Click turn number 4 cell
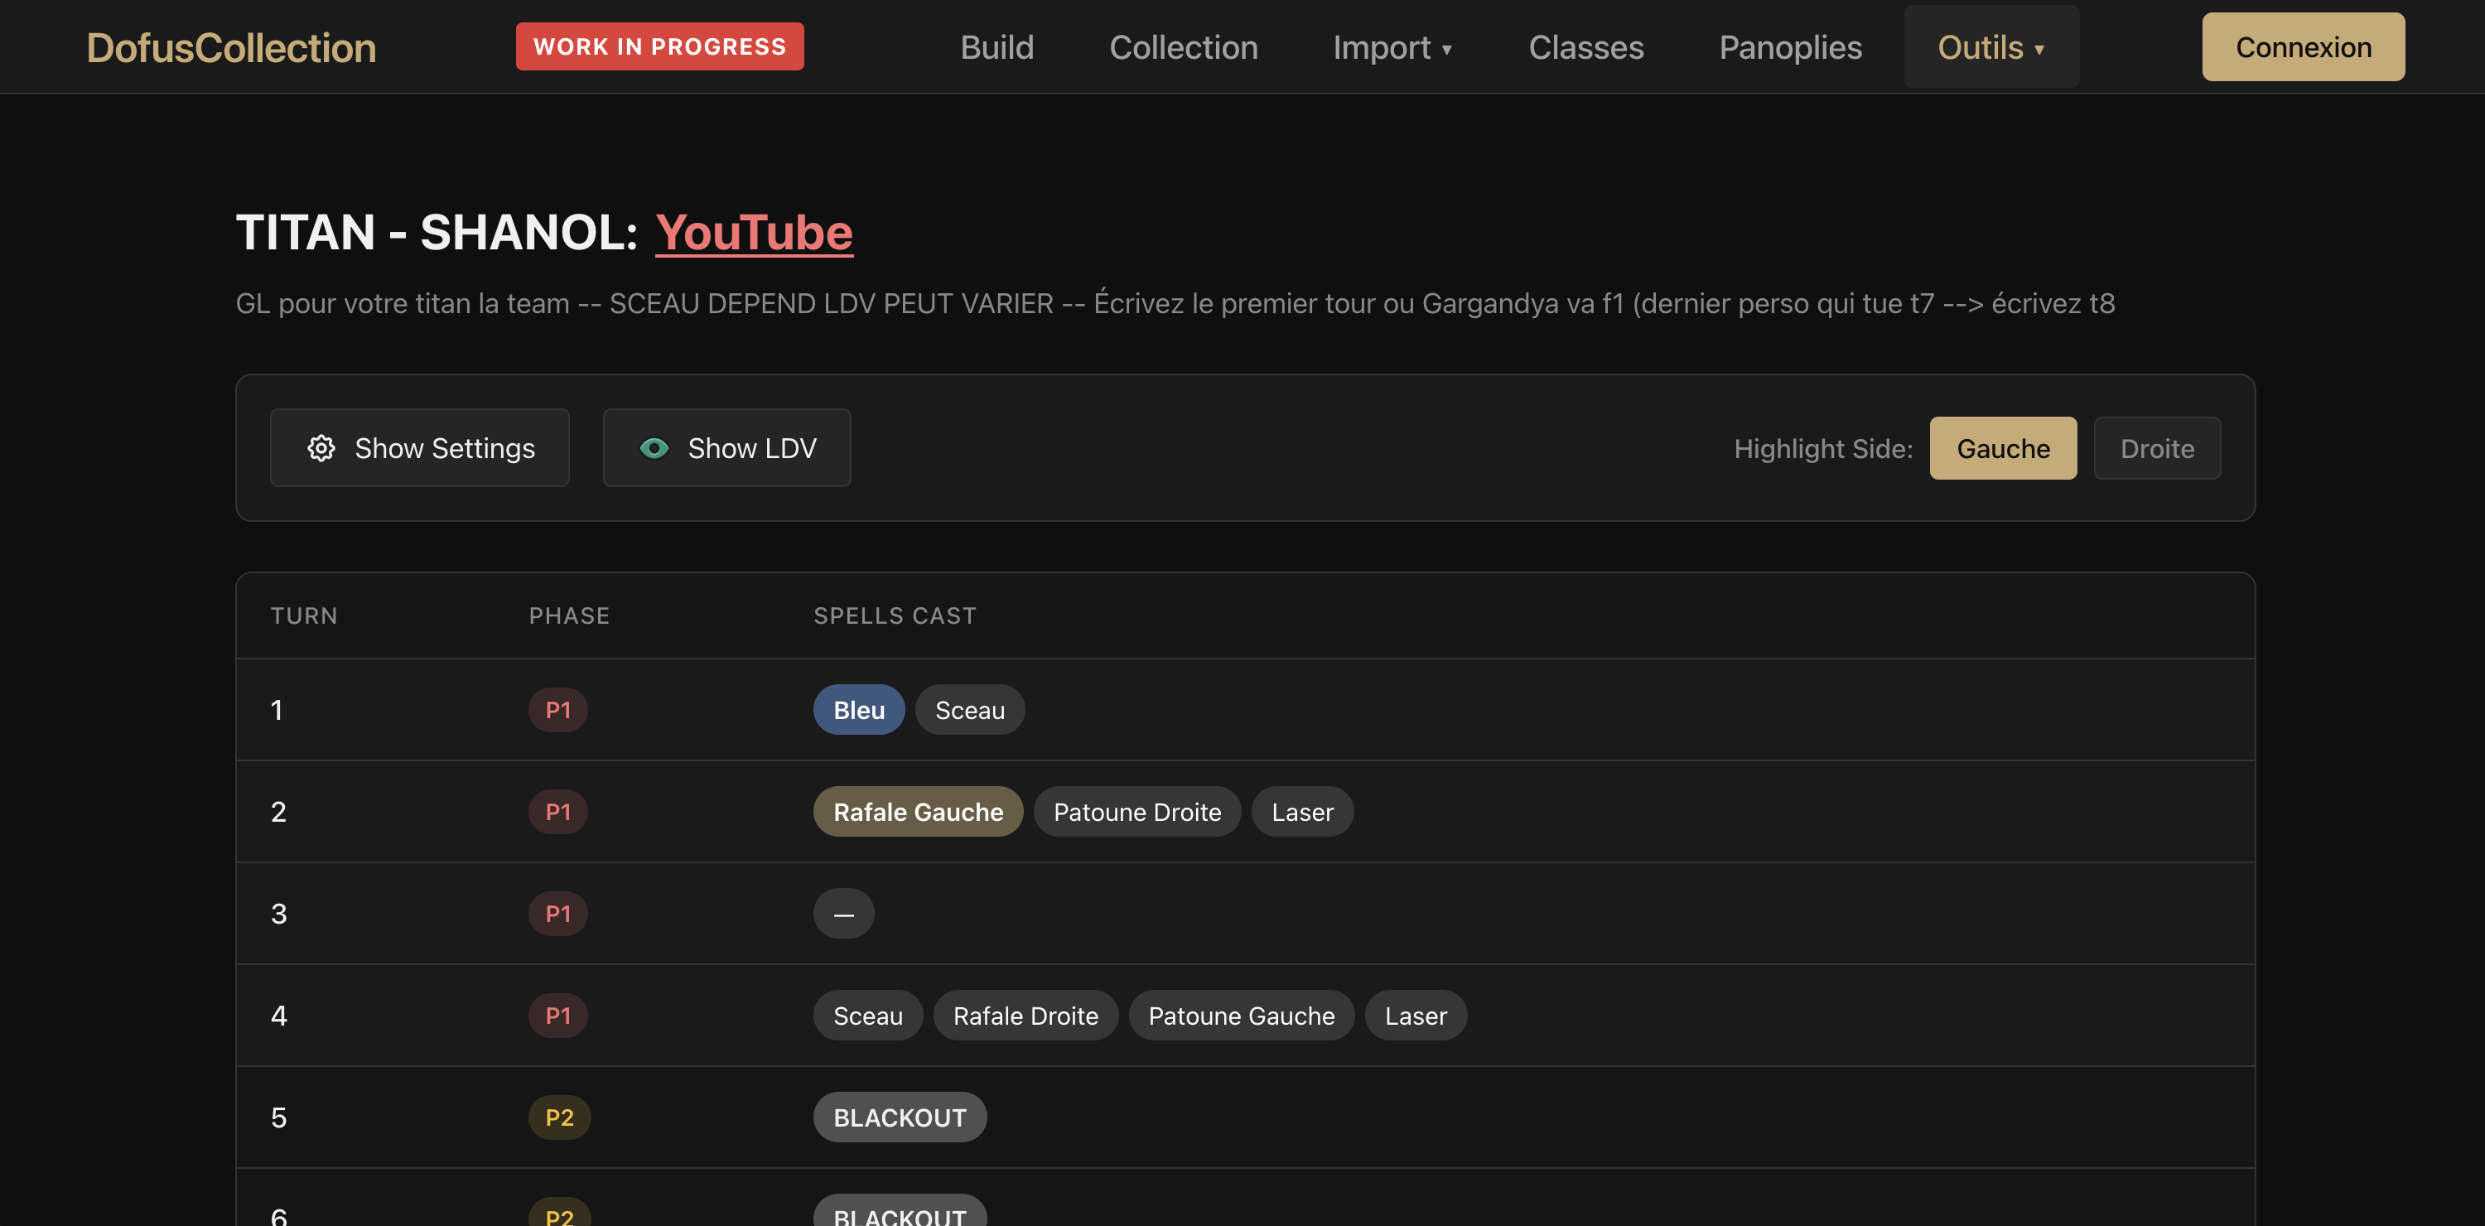The height and width of the screenshot is (1226, 2485). pyautogui.click(x=279, y=1015)
